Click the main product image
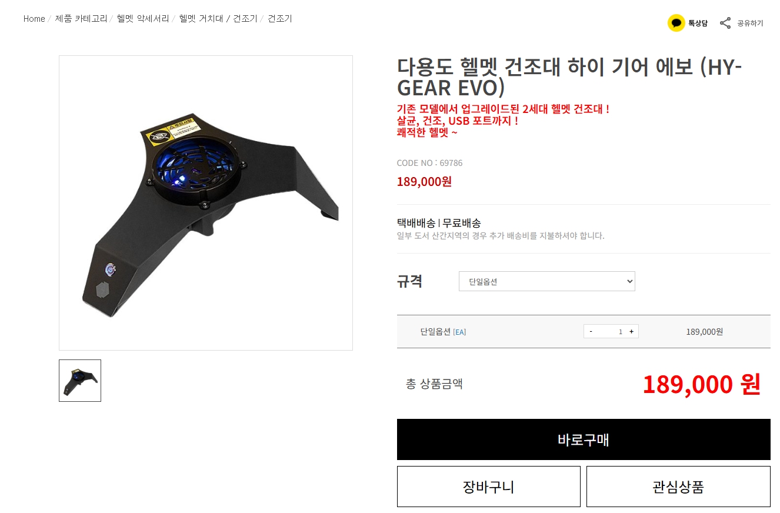780x513 pixels. click(206, 203)
